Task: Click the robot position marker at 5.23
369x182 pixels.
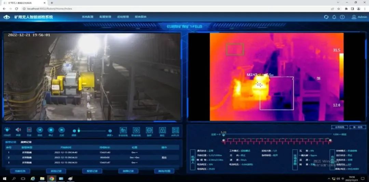Action: point(223,135)
